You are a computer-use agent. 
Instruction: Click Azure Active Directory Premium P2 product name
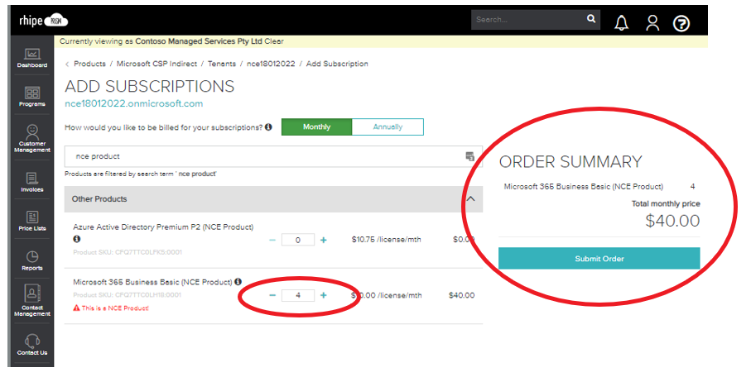point(163,227)
